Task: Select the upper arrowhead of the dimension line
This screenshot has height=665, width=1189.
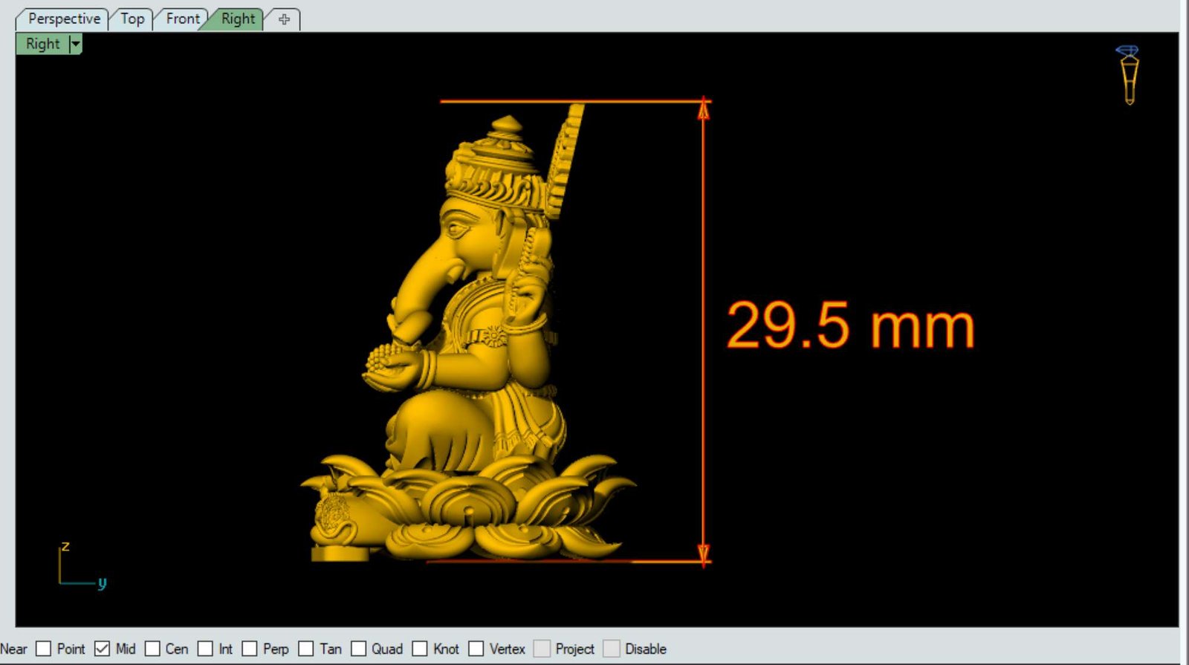Action: [703, 110]
